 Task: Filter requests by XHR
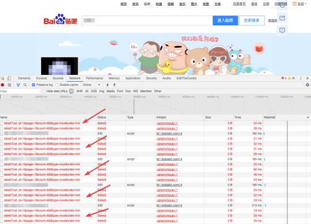pyautogui.click(x=79, y=91)
